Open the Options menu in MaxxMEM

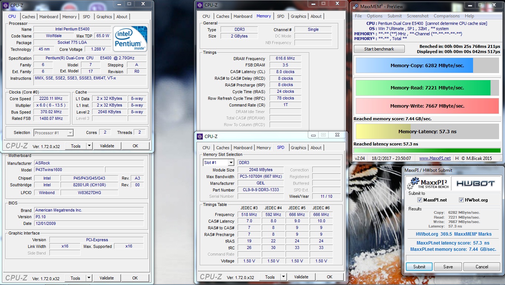pyautogui.click(x=375, y=16)
